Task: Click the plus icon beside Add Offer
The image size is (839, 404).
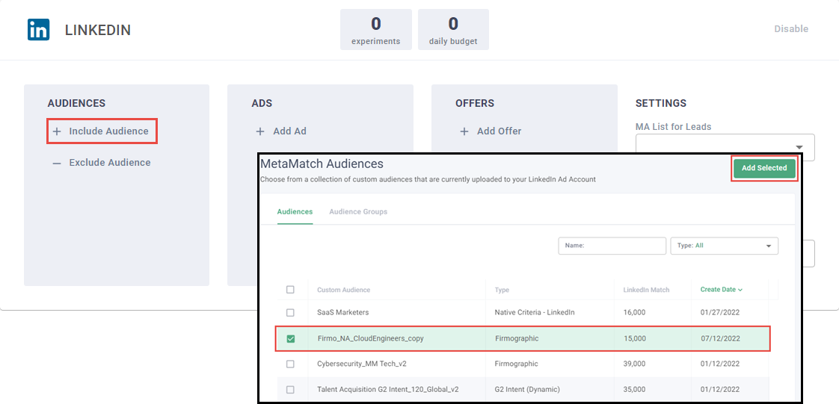Action: point(464,131)
